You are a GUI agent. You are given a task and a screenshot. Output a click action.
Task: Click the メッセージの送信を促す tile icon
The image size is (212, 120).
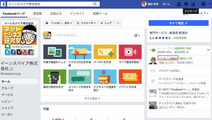[x=80, y=77]
